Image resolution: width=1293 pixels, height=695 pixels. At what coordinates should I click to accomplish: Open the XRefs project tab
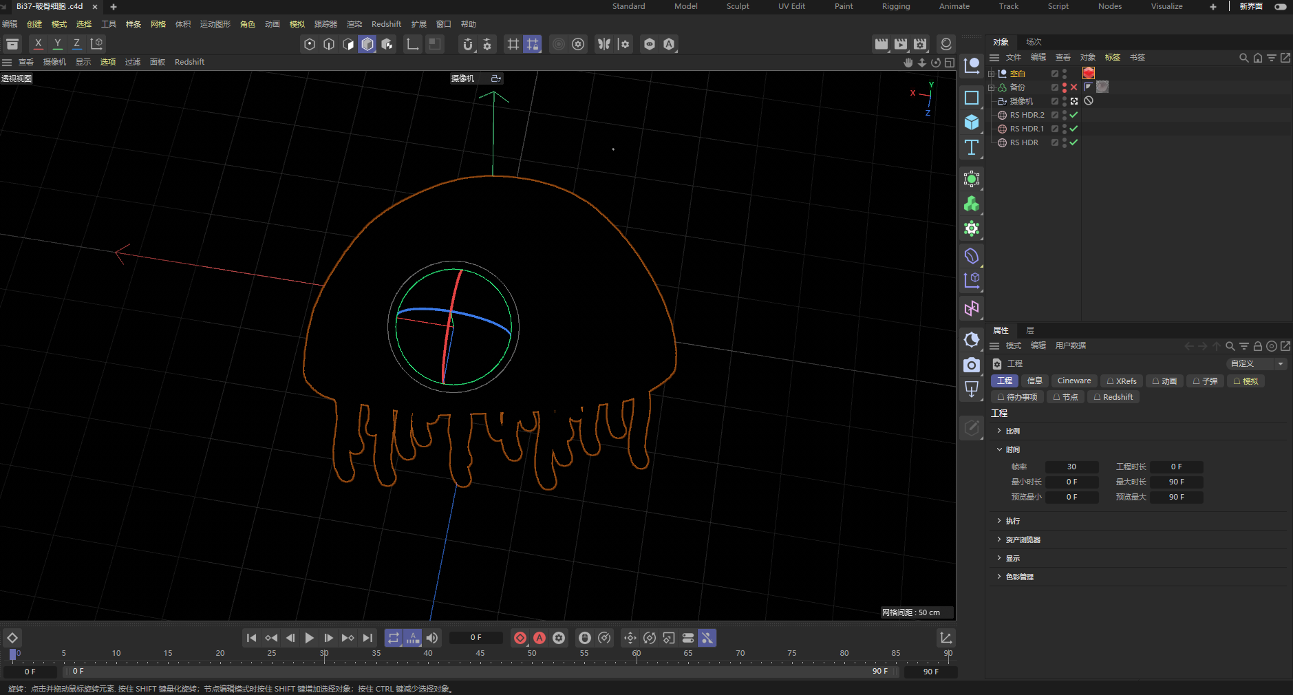pos(1122,381)
